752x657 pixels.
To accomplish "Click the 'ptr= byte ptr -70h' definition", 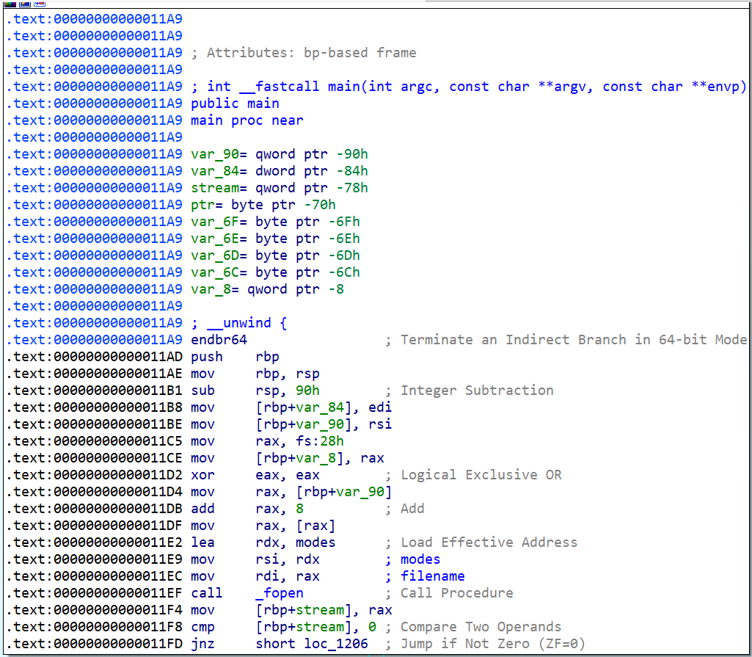I will point(263,205).
